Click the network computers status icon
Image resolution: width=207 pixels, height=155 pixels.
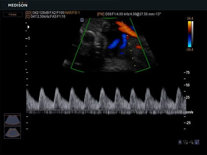pyautogui.click(x=185, y=142)
